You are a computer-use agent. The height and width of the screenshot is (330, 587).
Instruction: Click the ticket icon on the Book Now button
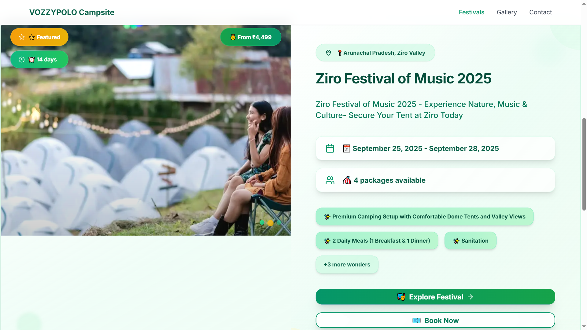(416, 321)
